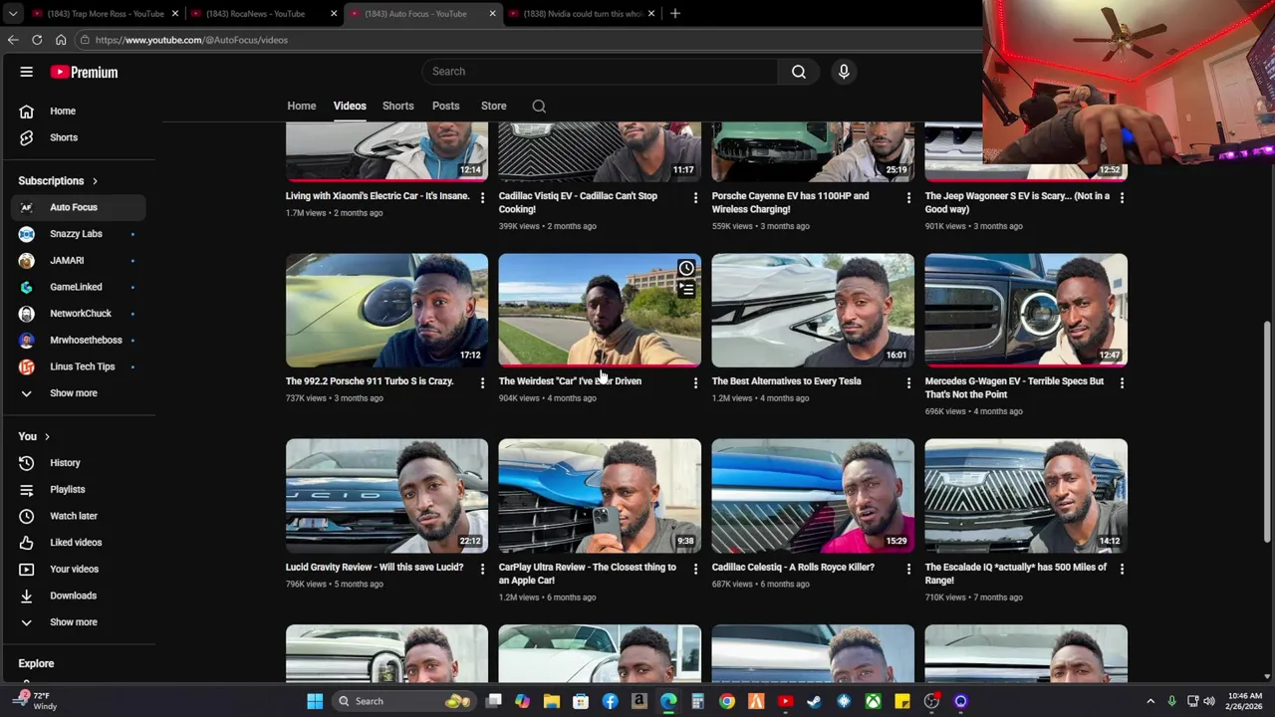
Task: Open watch History
Action: pos(79,463)
